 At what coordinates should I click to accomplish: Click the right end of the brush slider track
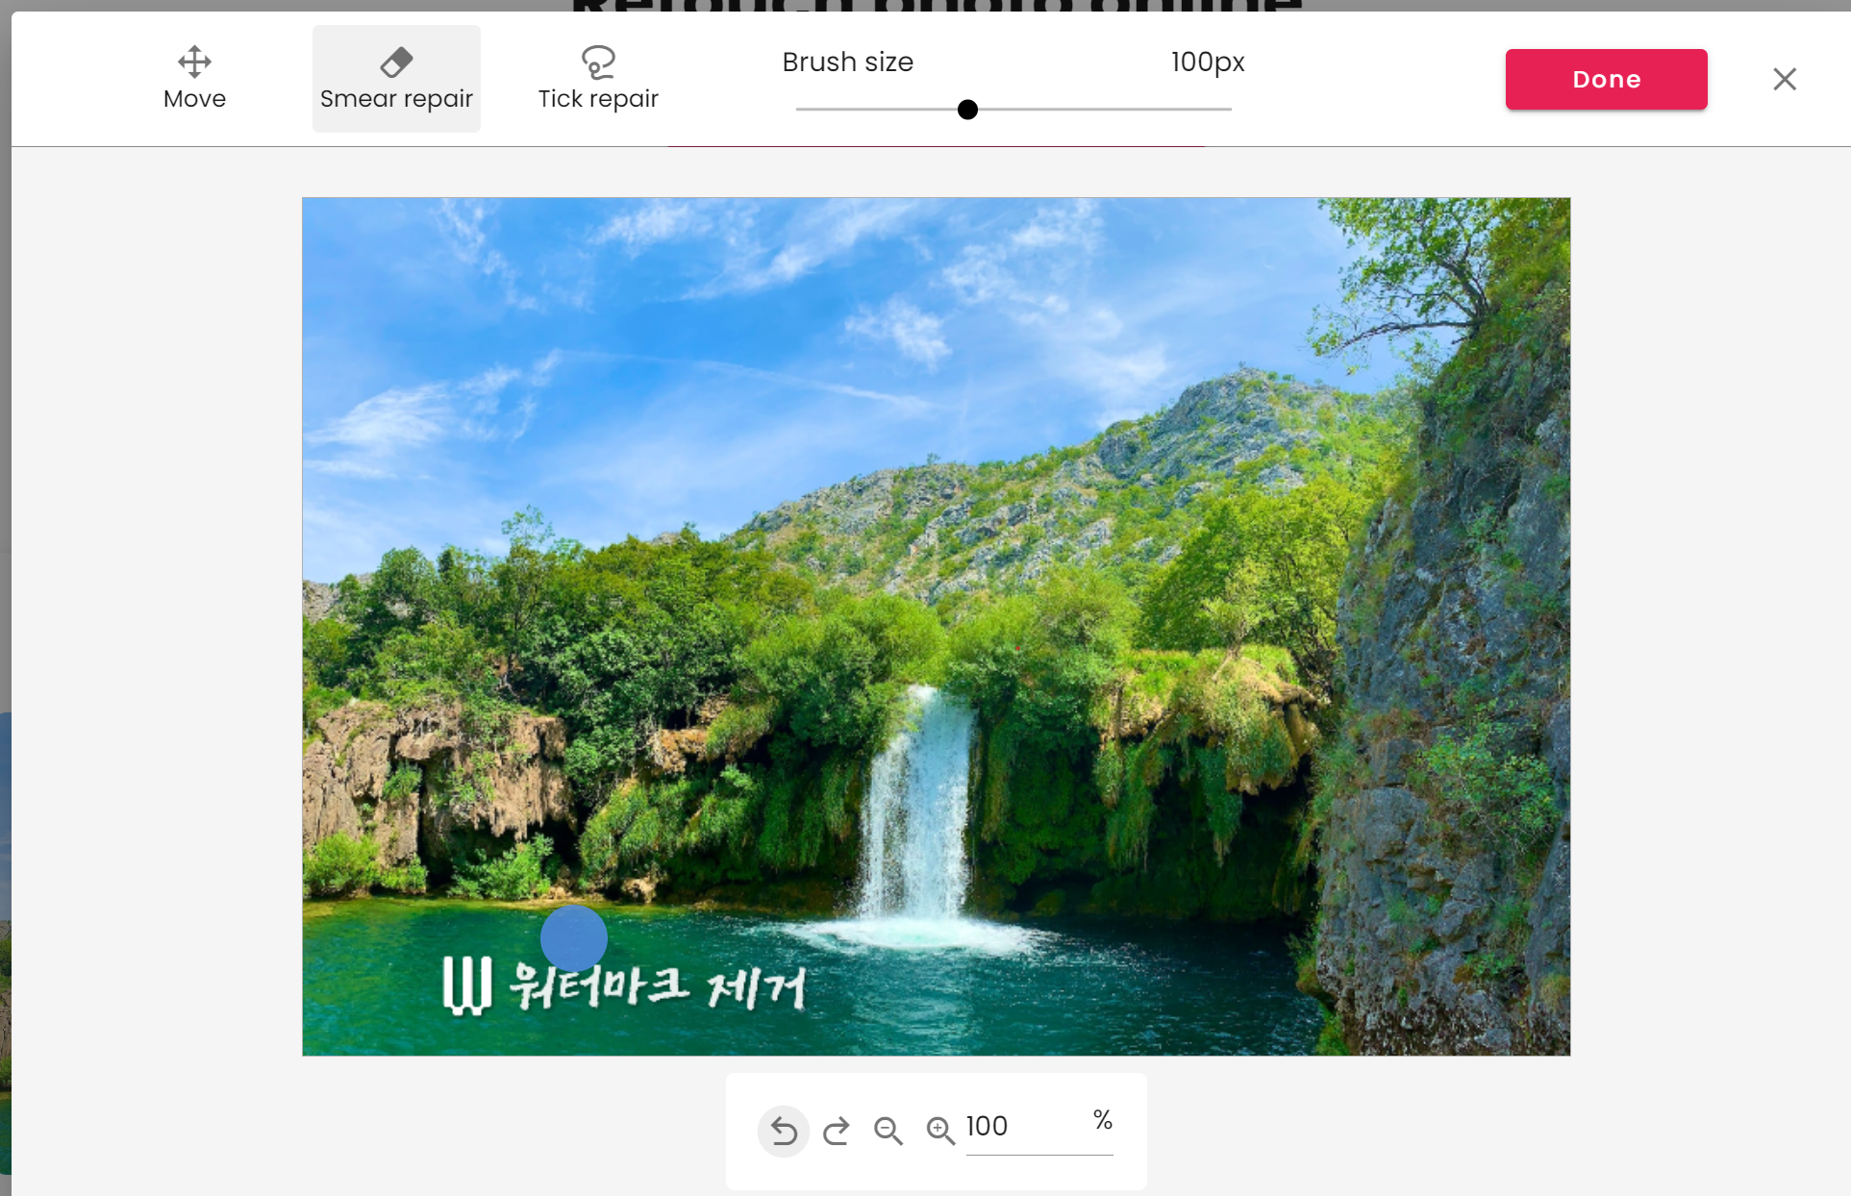1227,110
